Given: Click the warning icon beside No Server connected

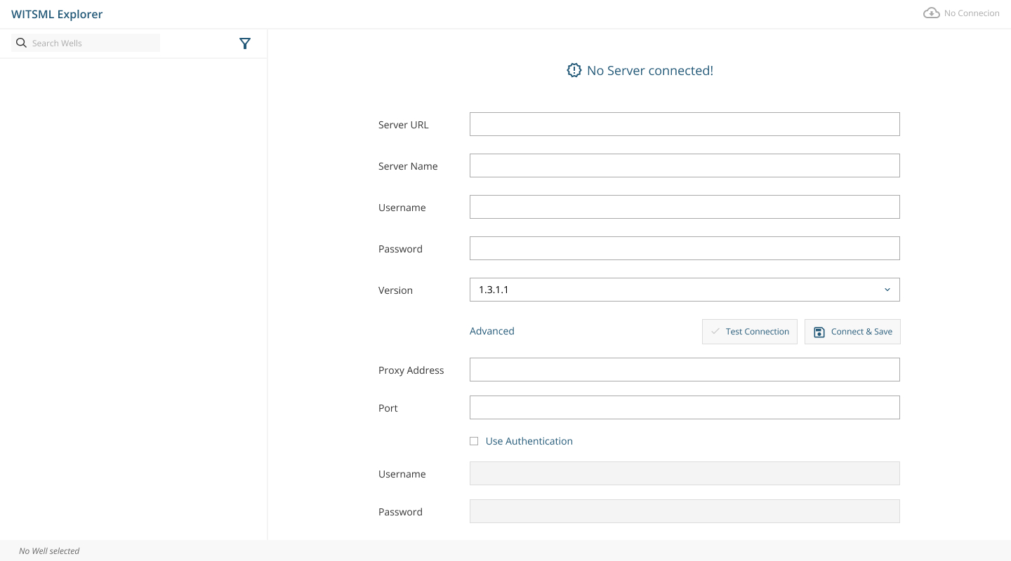Looking at the screenshot, I should [574, 70].
